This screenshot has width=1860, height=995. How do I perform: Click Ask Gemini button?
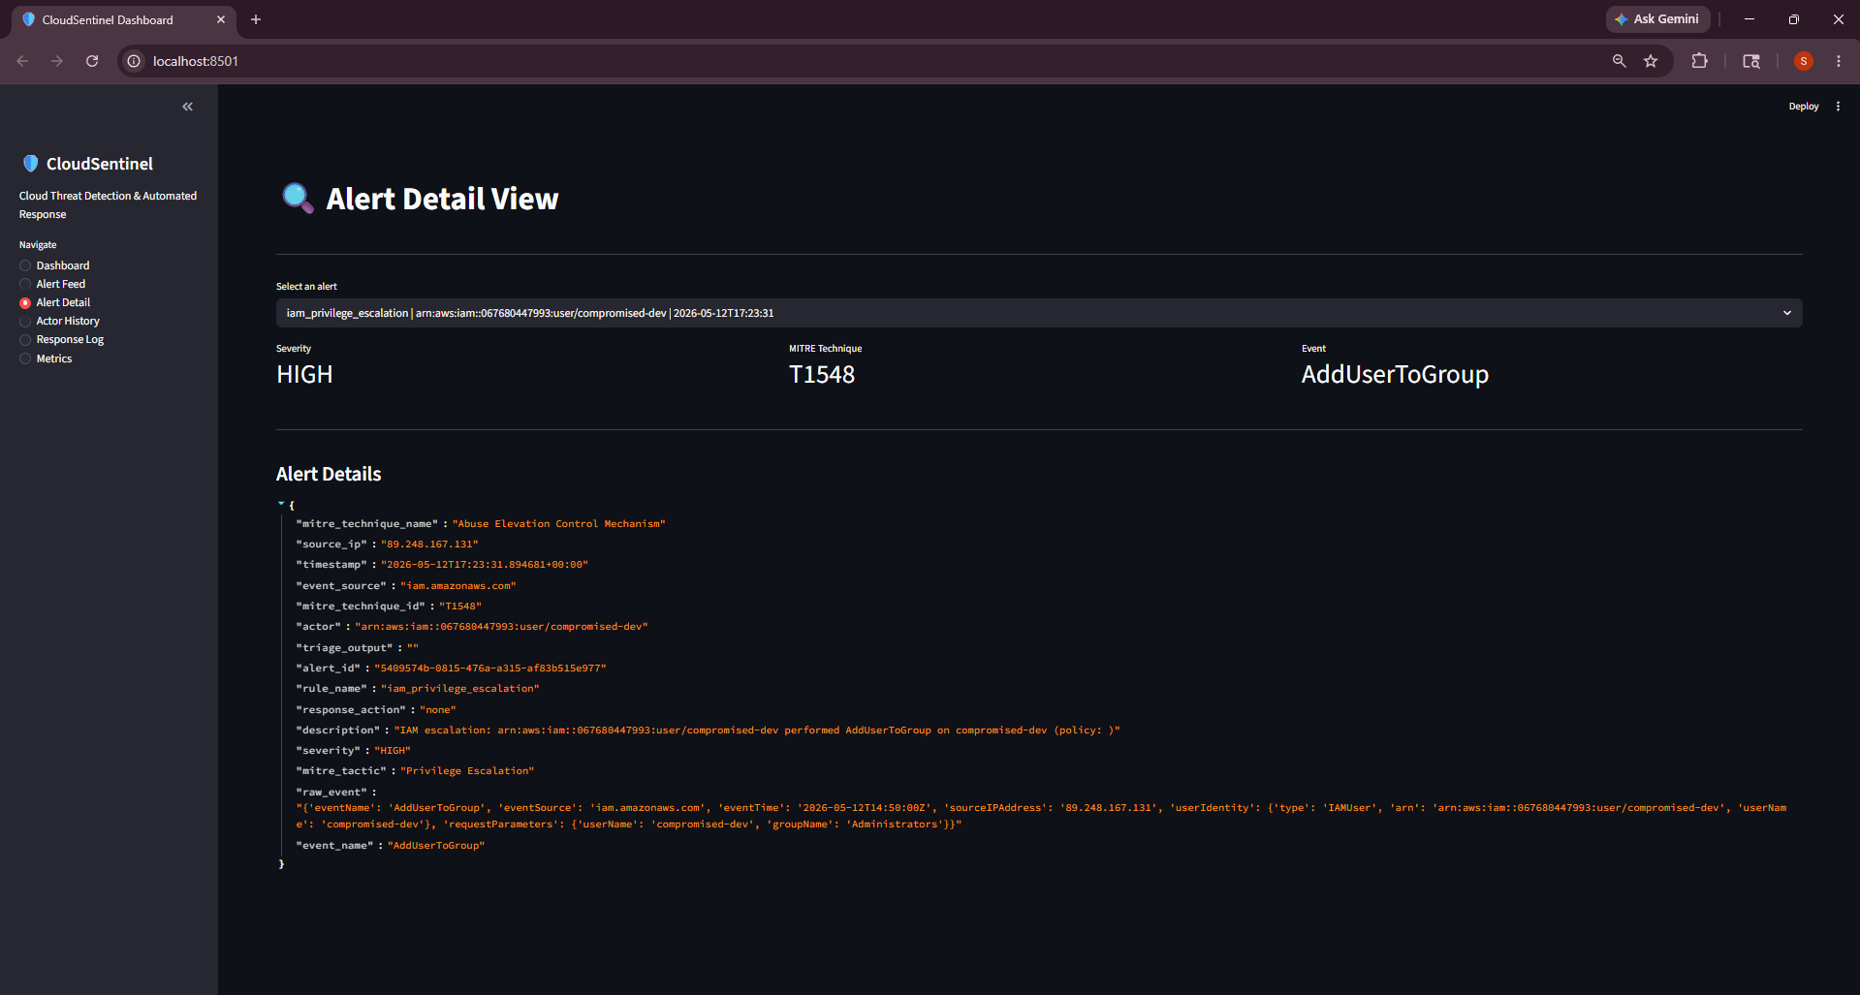1657,19
